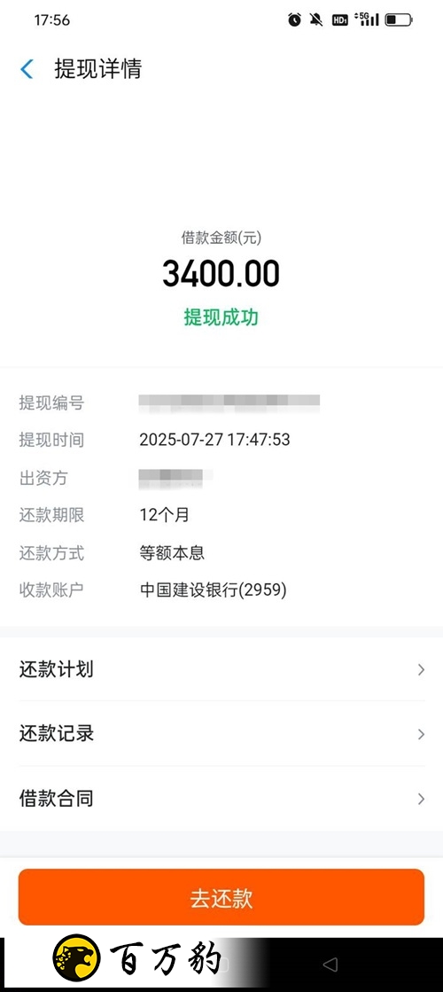Tap the muted bell status icon

pos(316,20)
